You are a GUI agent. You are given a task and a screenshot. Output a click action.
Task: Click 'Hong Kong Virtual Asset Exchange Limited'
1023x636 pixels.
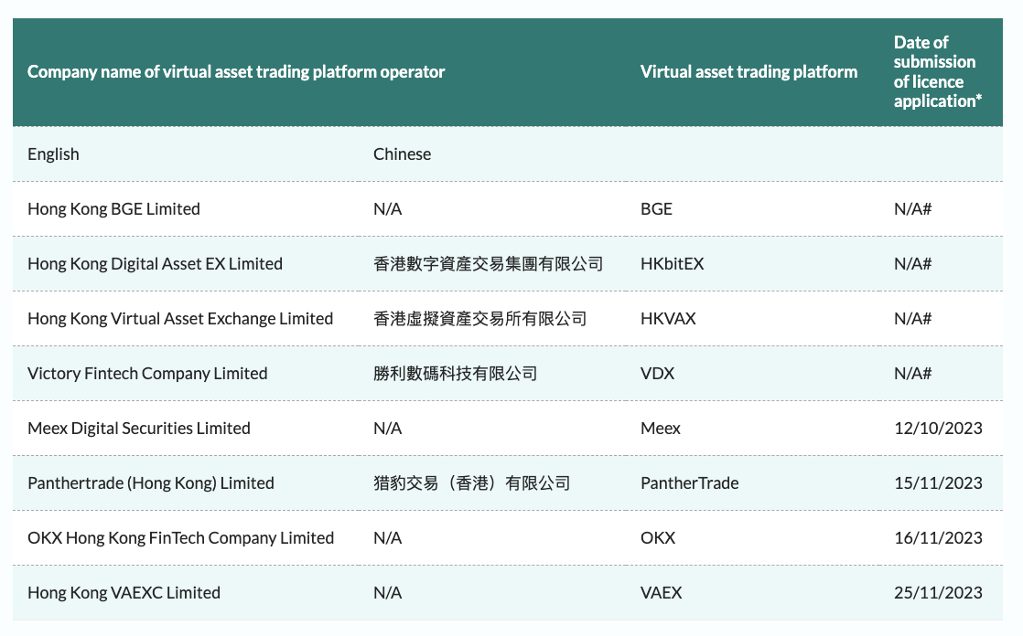coord(180,319)
